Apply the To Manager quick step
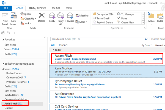Screen dimensions: 165x110 (x=126, y=14)
